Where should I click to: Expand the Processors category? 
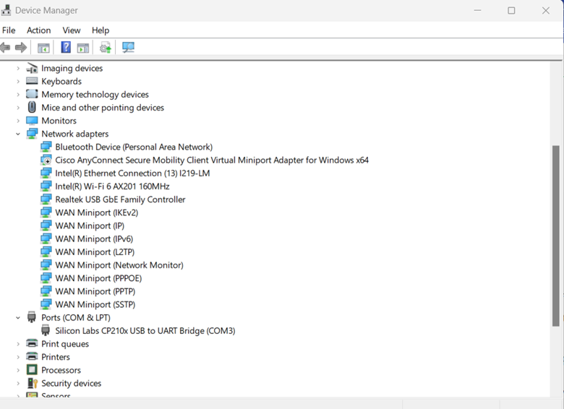(x=18, y=371)
